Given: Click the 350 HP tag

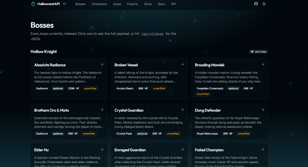Looking at the screenshot, I should pos(228,134).
